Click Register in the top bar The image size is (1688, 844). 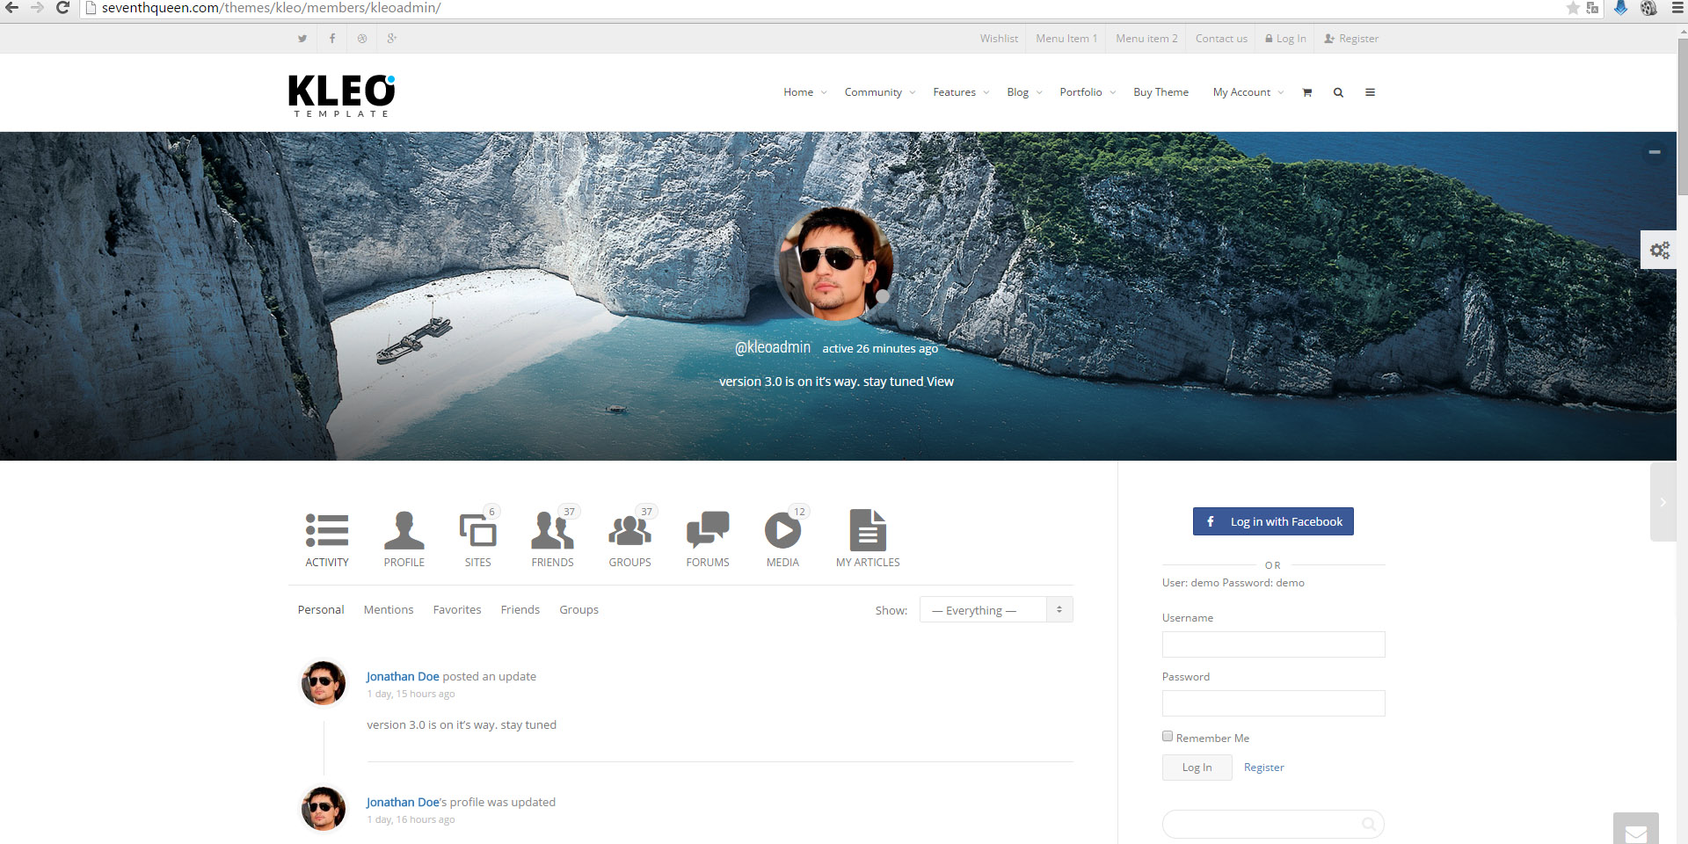tap(1351, 39)
